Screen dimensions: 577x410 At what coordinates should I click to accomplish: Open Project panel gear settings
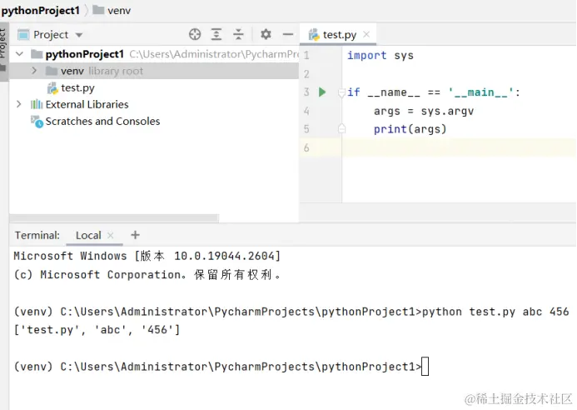(x=266, y=34)
